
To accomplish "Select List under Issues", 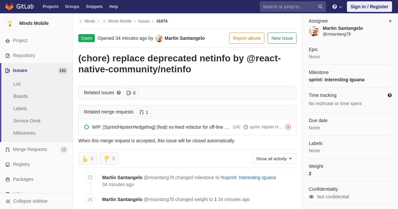I will [x=17, y=84].
